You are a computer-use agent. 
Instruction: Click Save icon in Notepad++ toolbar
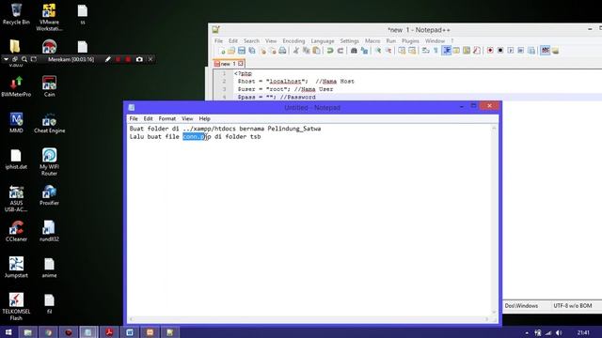pyautogui.click(x=242, y=51)
